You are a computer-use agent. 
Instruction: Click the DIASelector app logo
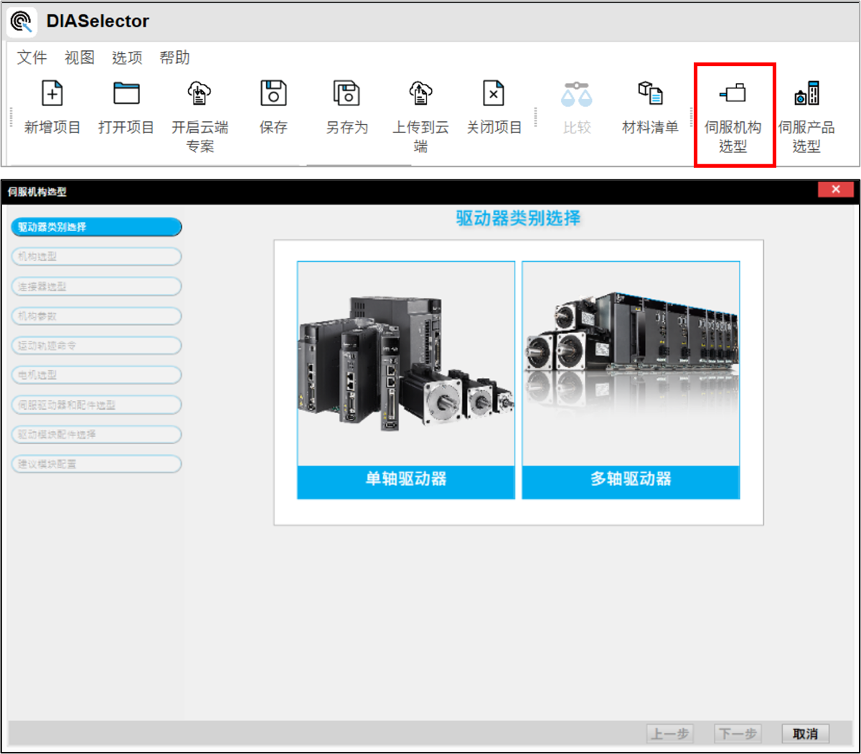(22, 22)
